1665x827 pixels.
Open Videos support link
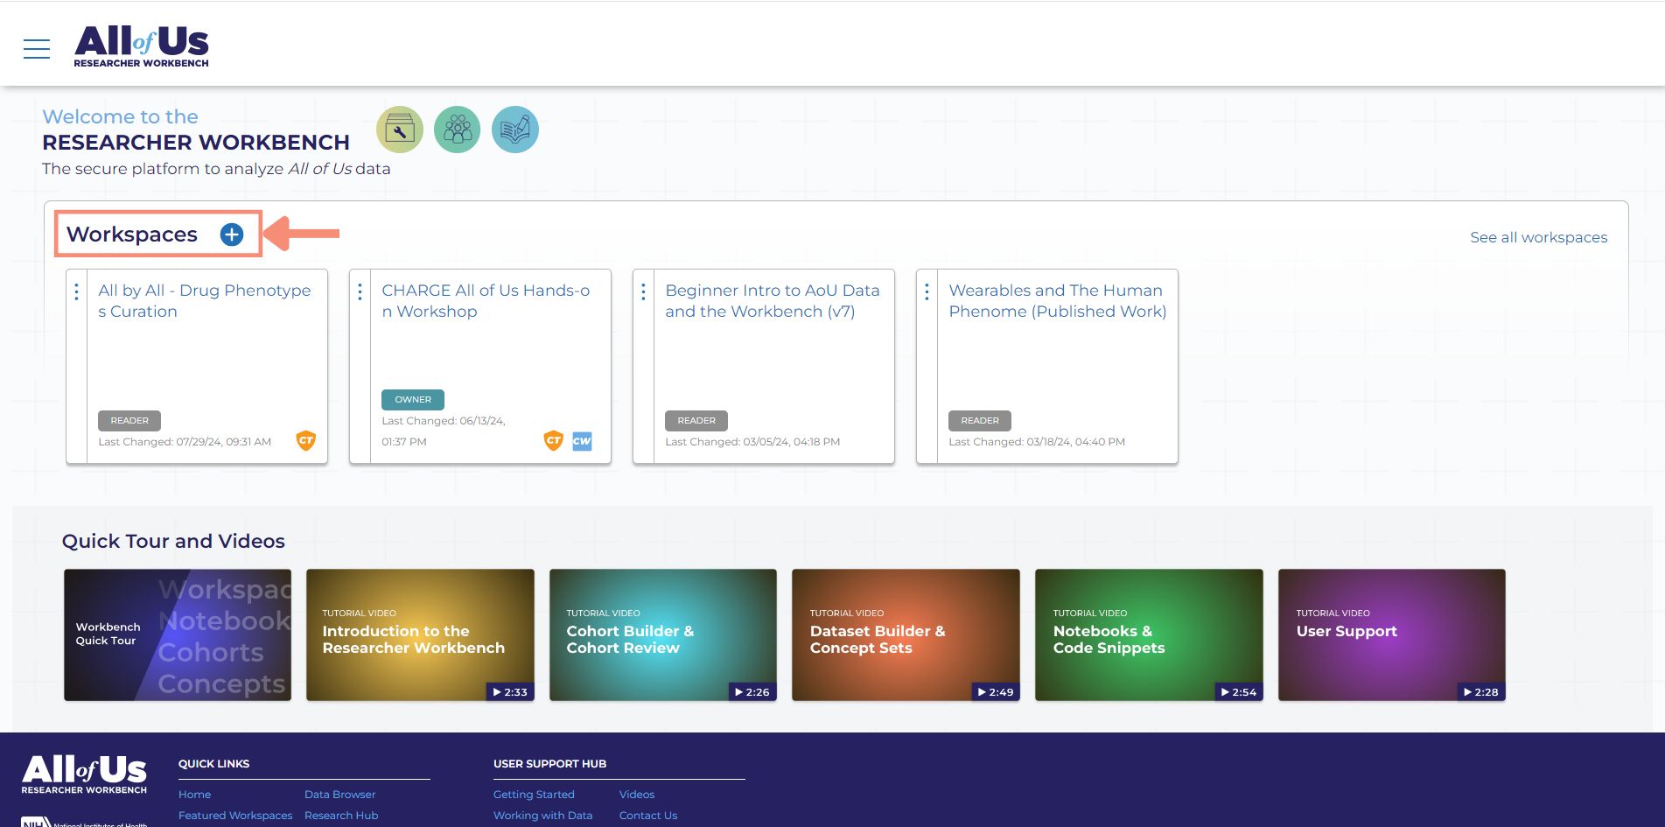point(637,795)
